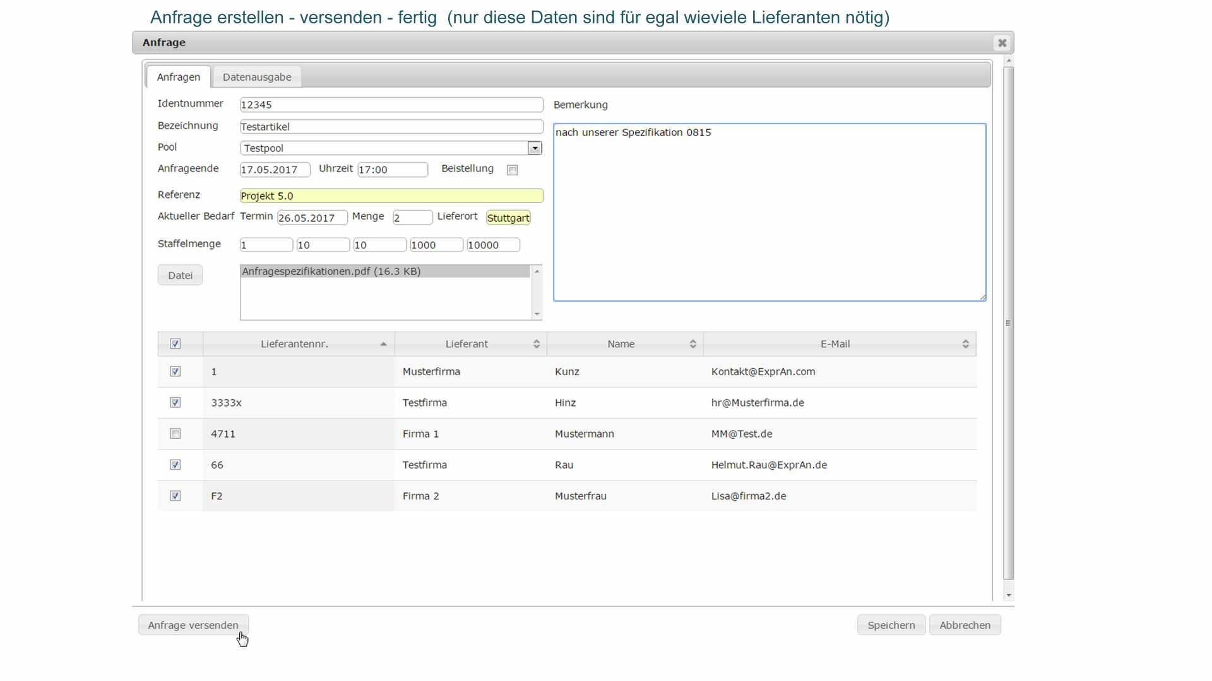Click the name Mustermann
This screenshot has height=681, width=1212.
pos(585,434)
